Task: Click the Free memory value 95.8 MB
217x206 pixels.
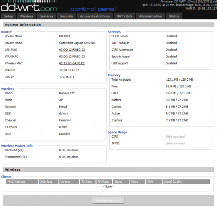Action: click(x=171, y=87)
